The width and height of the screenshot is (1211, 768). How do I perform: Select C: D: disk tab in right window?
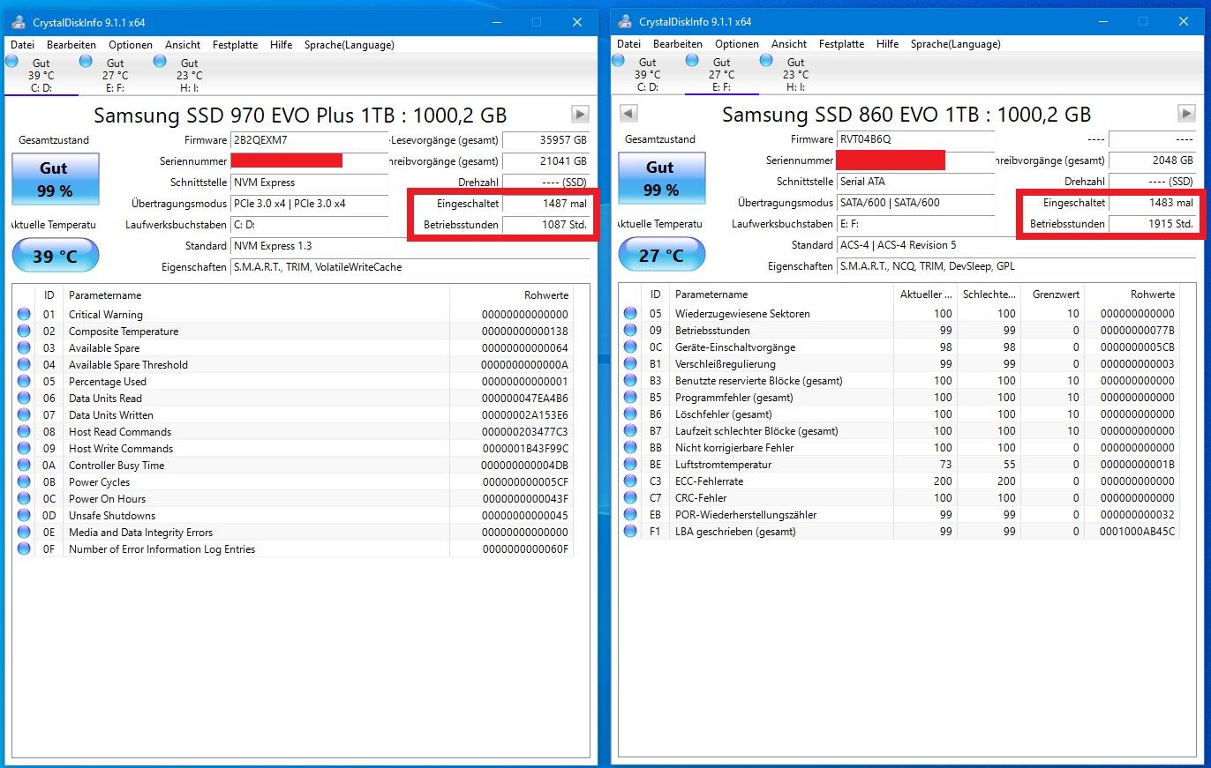pos(647,74)
